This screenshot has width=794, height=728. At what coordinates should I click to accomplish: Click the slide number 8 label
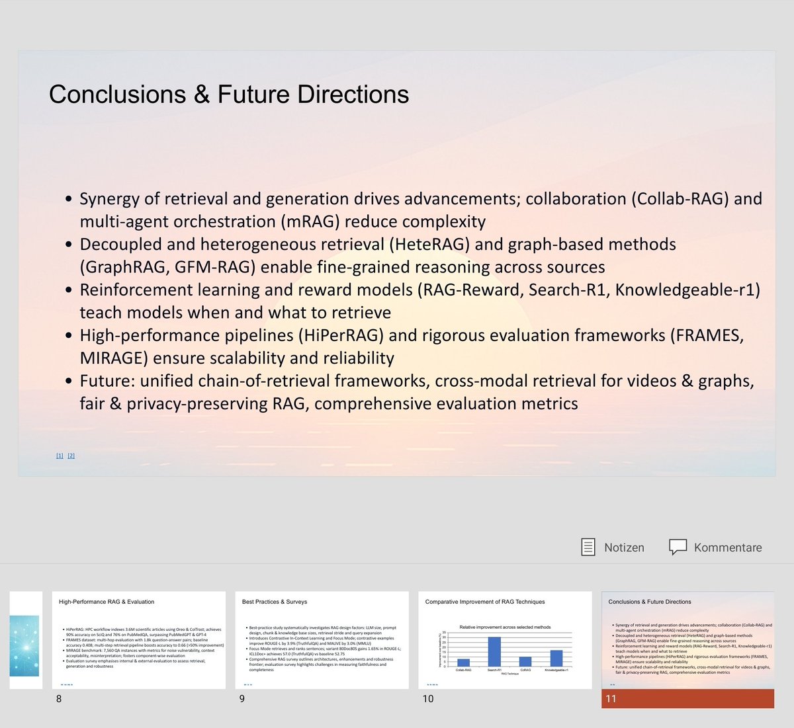click(59, 699)
